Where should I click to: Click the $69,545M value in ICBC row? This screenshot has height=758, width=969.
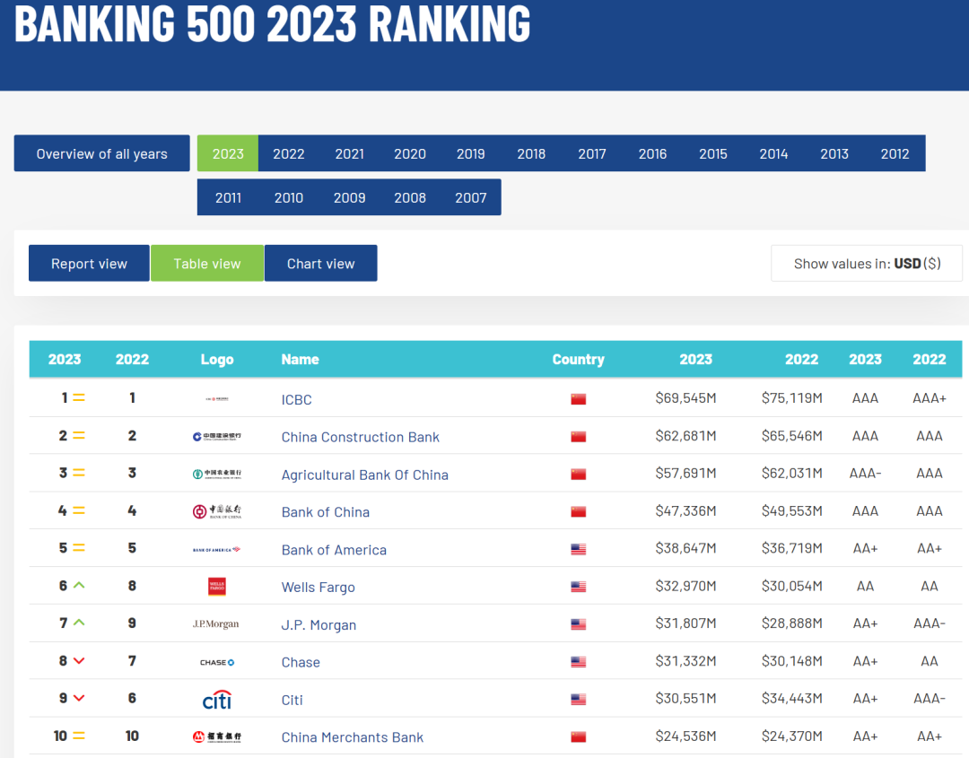[686, 398]
